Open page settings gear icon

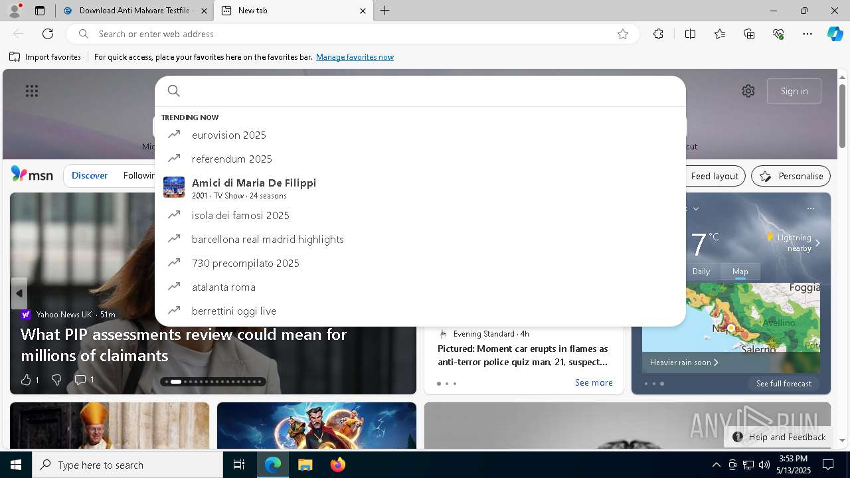(748, 91)
